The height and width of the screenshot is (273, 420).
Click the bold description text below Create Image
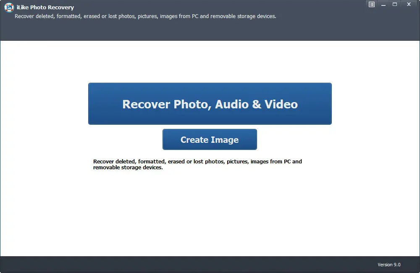point(197,165)
